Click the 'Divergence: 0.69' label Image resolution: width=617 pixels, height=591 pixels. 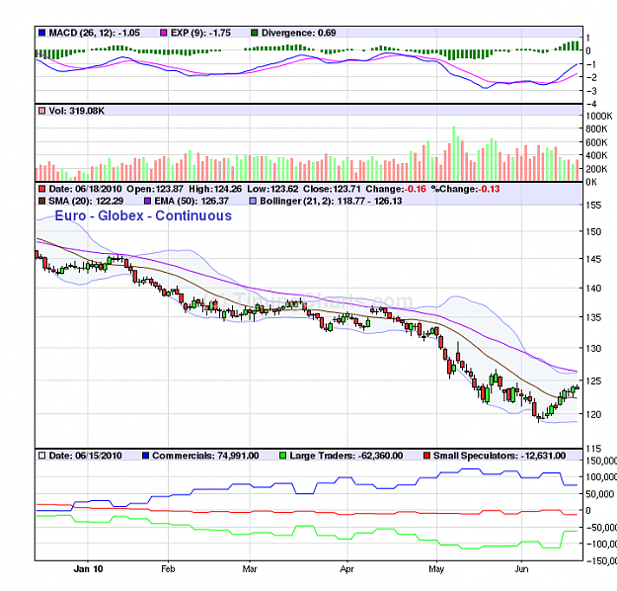tap(299, 33)
